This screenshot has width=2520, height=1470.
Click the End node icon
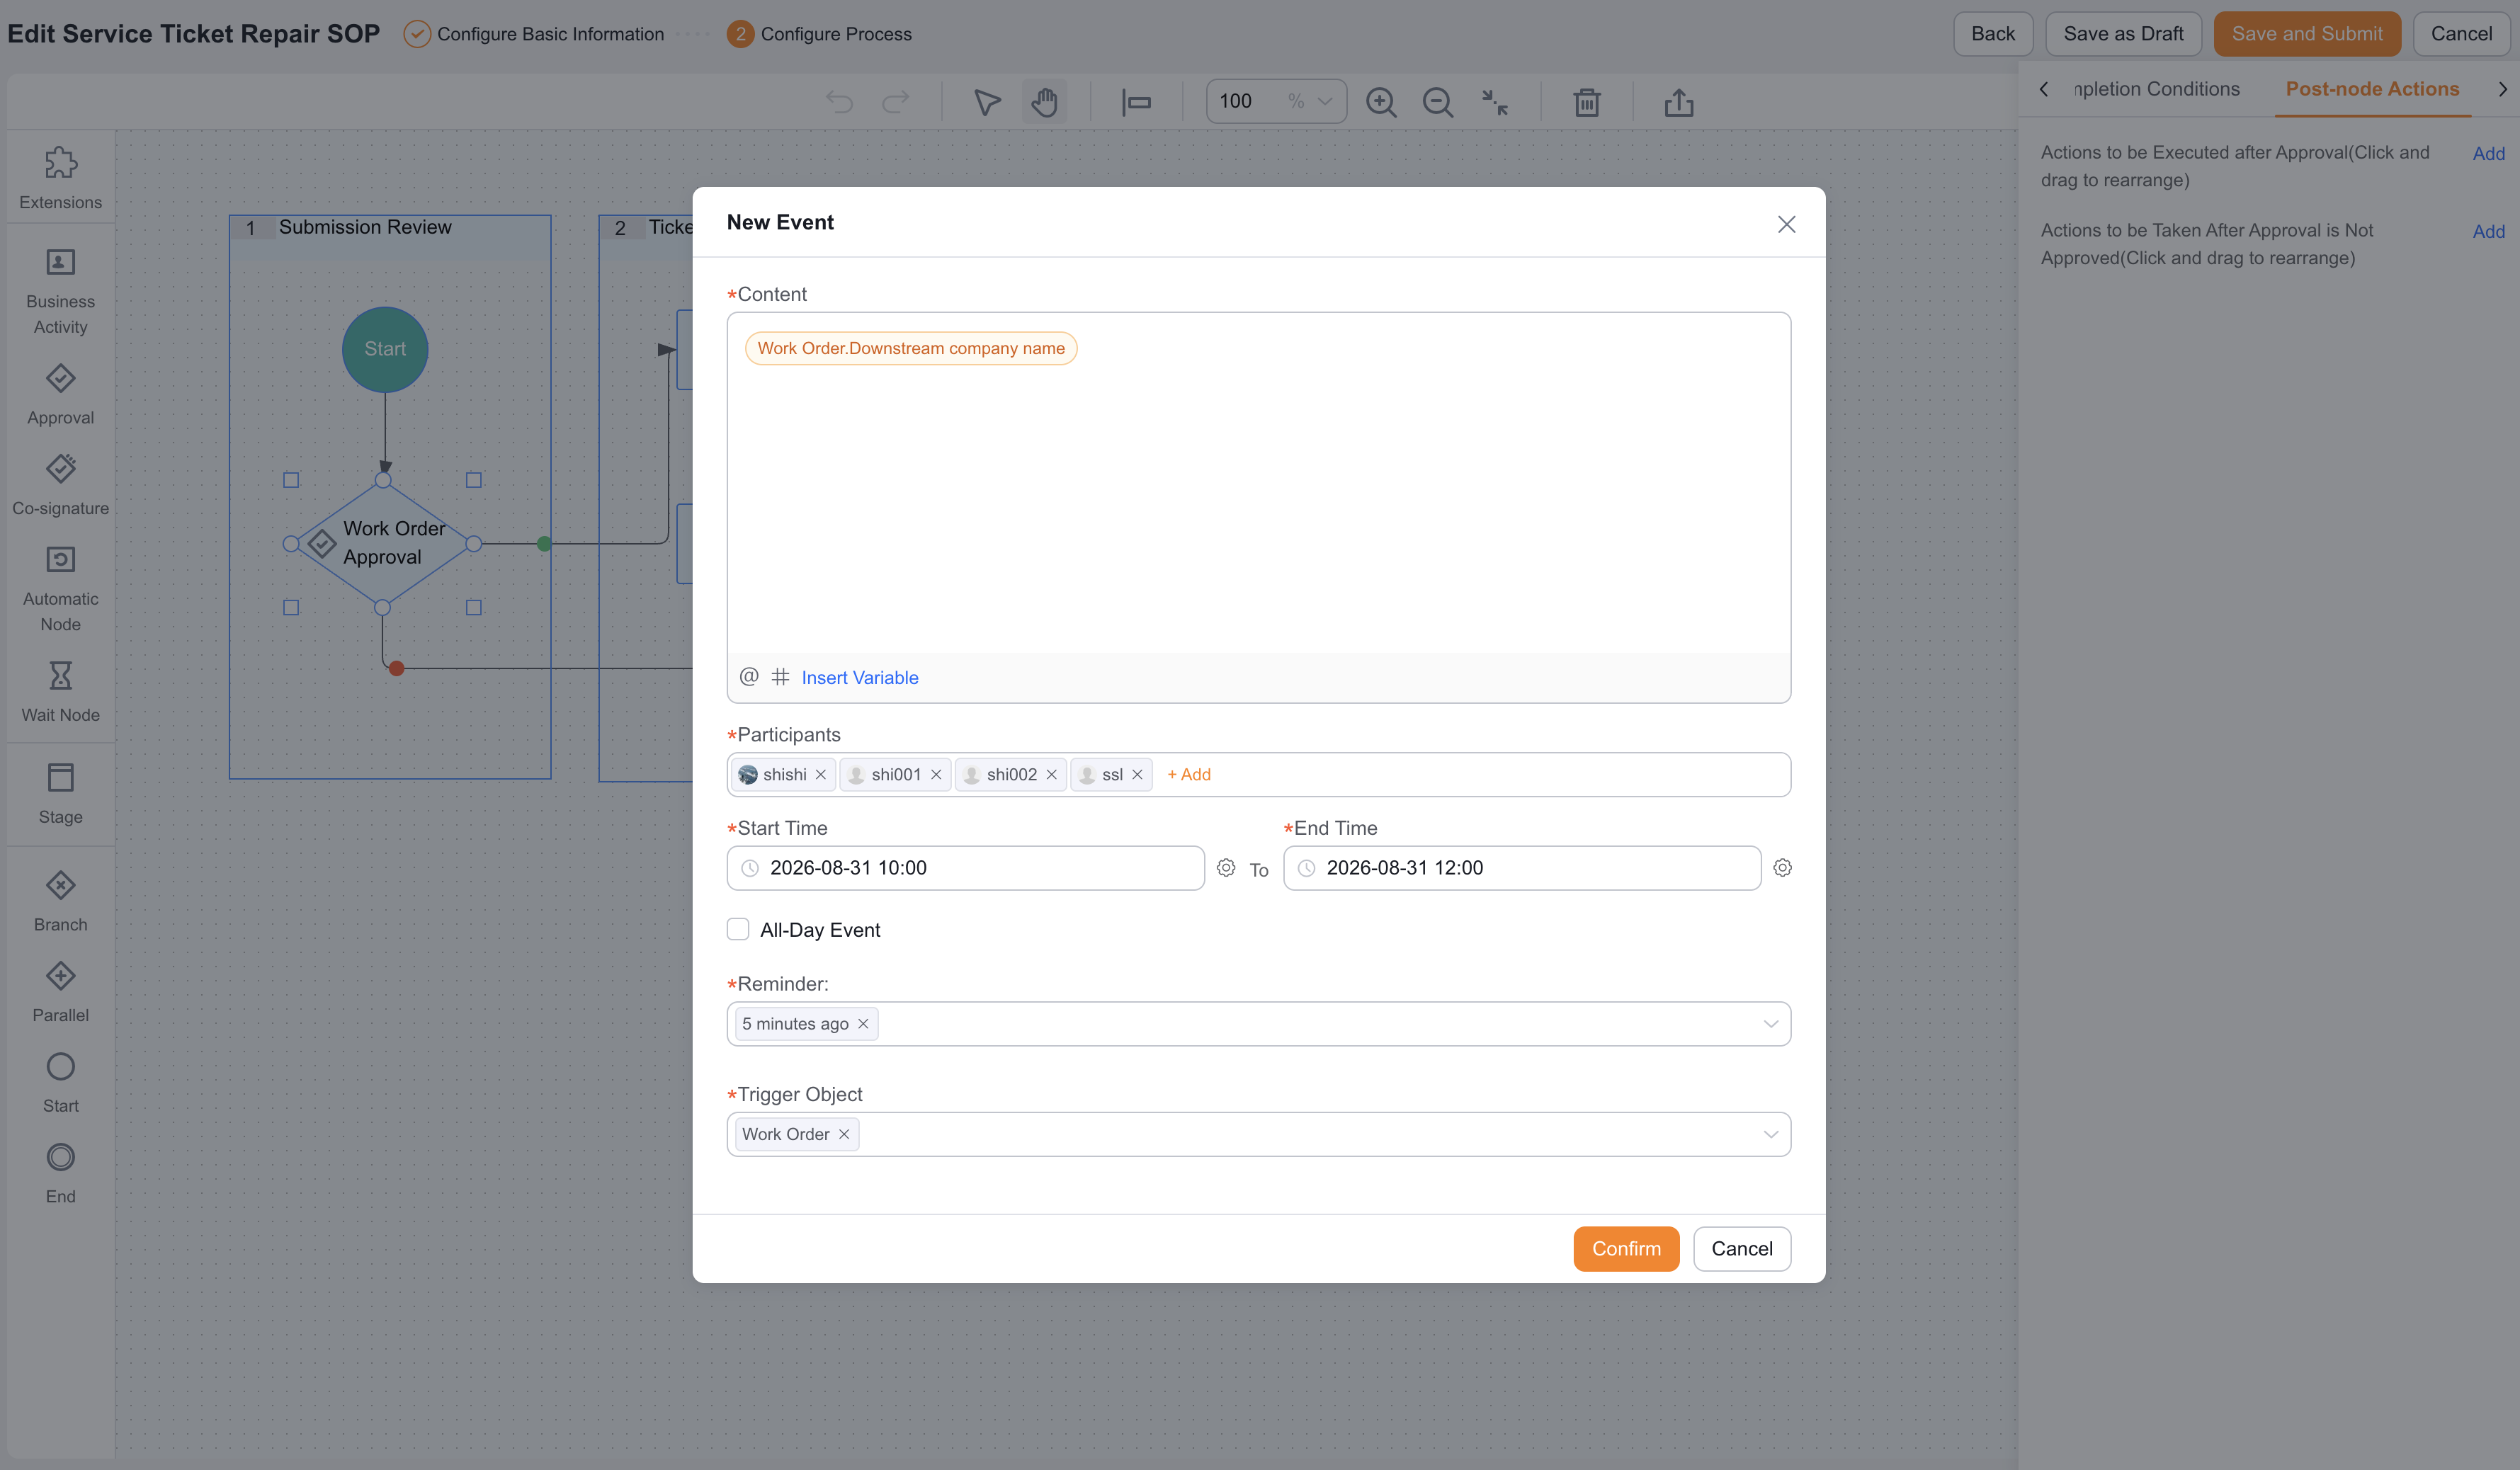coord(60,1158)
